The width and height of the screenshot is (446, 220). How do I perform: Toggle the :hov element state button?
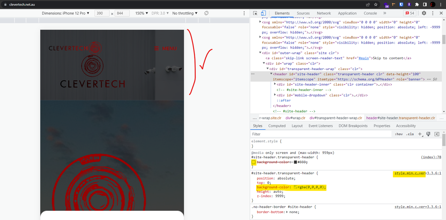[399, 134]
